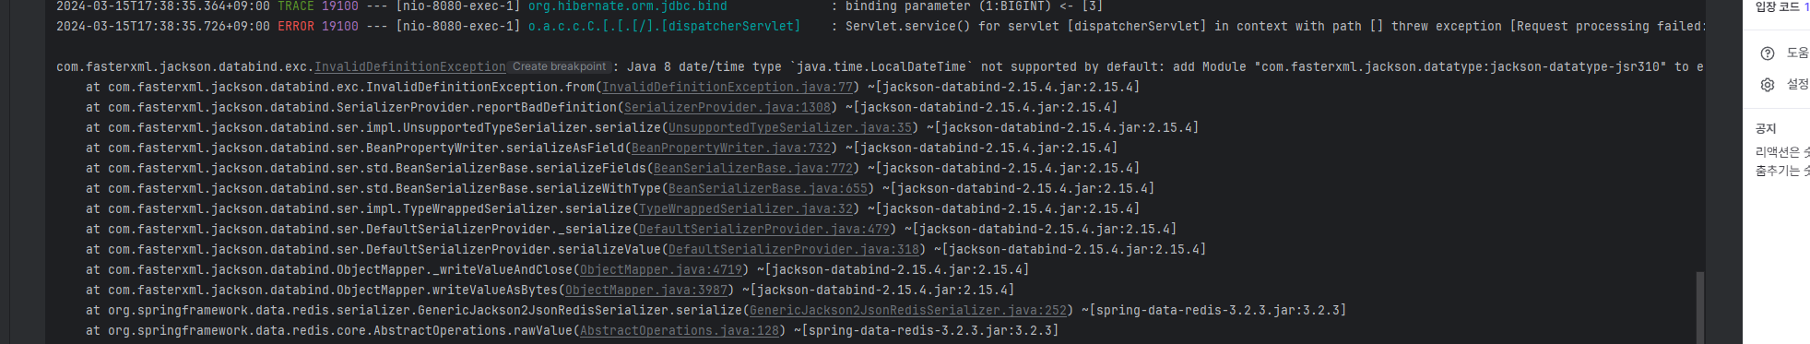This screenshot has width=1810, height=344.
Task: Jump to UnsupportedTypeSerializer.java:35
Action: 790,128
